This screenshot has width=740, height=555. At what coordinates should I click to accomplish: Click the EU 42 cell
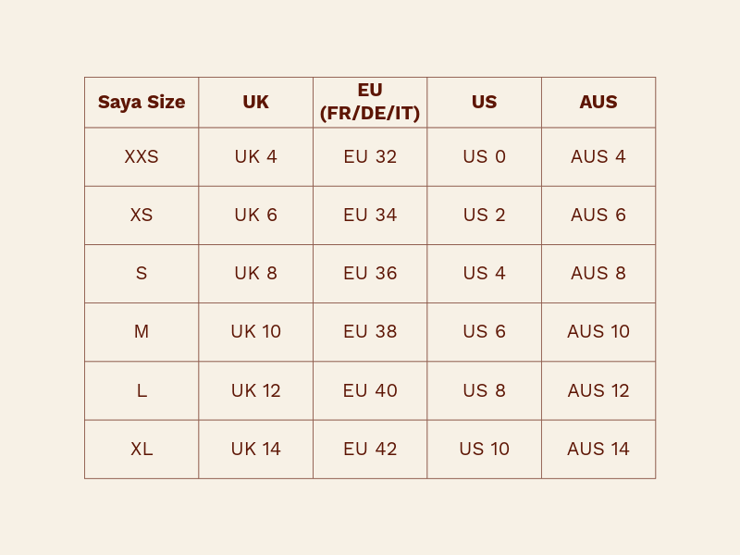coord(370,449)
